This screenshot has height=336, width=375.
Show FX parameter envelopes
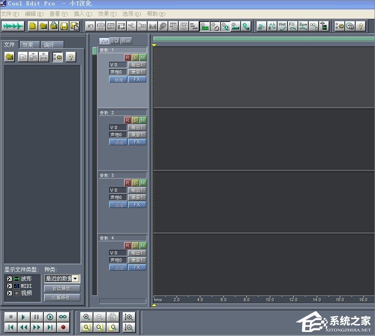tap(292, 26)
